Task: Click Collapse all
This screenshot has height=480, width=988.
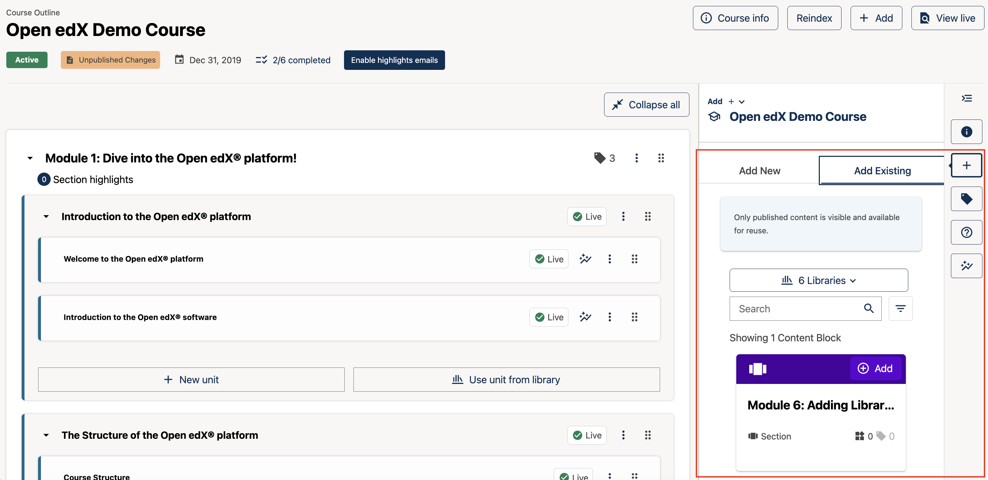Action: click(x=646, y=105)
